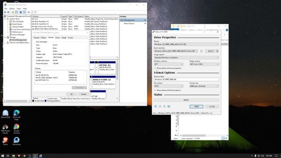Viewport: 281px width, 158px height.
Task: Open the Image option dropdown in Rufus
Action: 186,57
